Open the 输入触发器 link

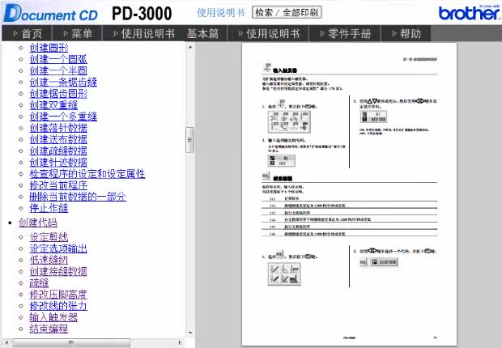[x=53, y=317]
